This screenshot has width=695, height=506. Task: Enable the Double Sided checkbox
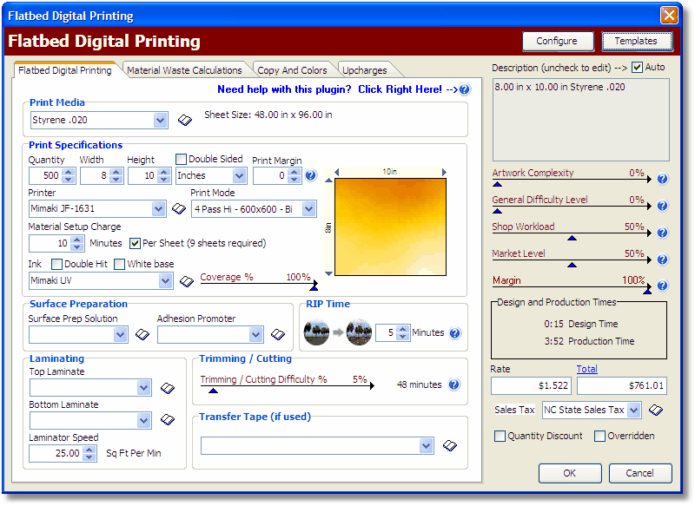[x=182, y=160]
